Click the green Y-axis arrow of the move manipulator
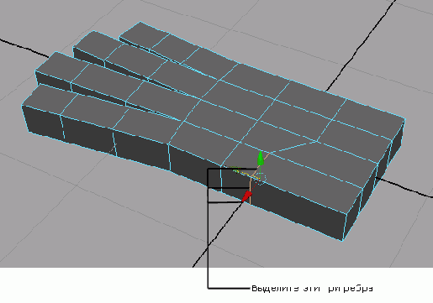Image resolution: width=433 pixels, height=303 pixels. tap(261, 159)
